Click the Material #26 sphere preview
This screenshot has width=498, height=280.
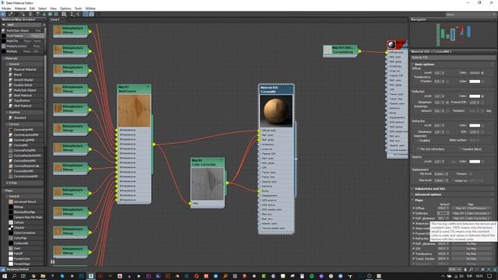pyautogui.click(x=276, y=110)
